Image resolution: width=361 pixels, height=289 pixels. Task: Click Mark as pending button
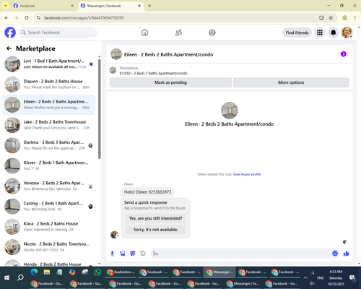170,82
